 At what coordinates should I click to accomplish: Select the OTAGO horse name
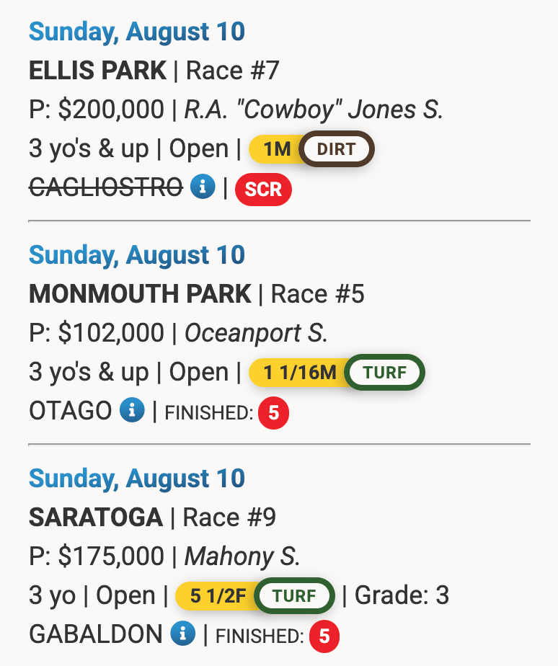[x=70, y=412]
